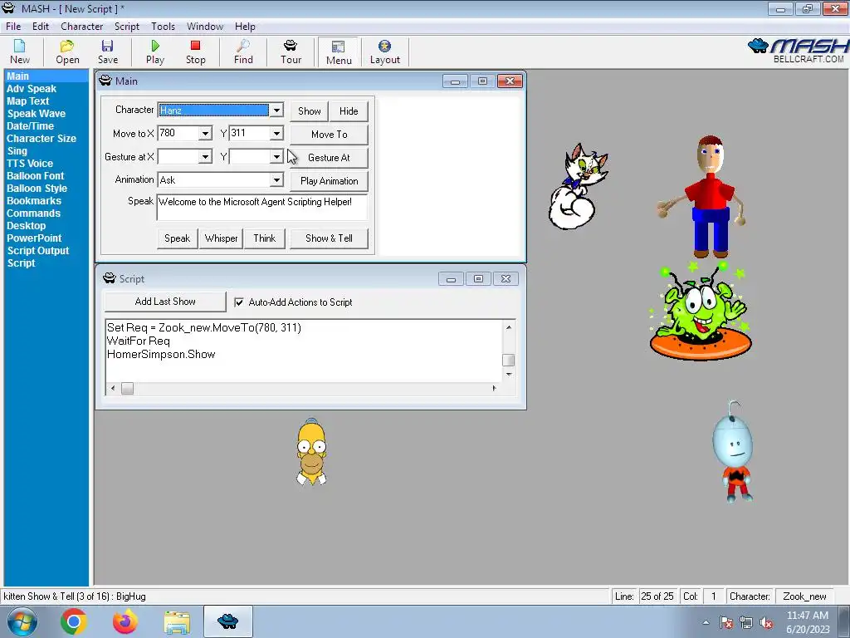Select Script Output in sidebar

tap(38, 251)
